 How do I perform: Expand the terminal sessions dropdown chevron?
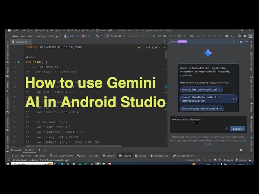[45, 150]
